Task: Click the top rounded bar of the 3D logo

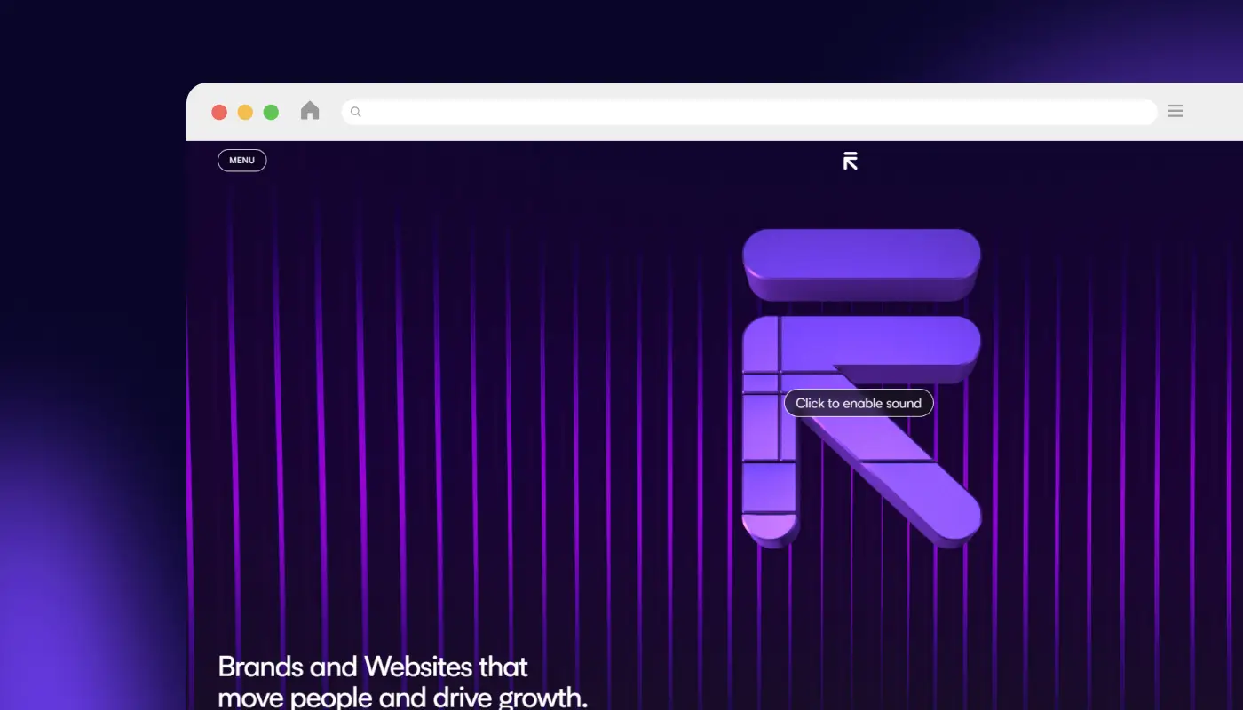Action: point(860,262)
